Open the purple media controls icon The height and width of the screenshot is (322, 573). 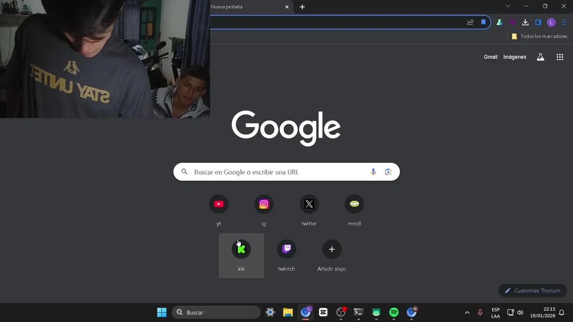click(x=513, y=22)
